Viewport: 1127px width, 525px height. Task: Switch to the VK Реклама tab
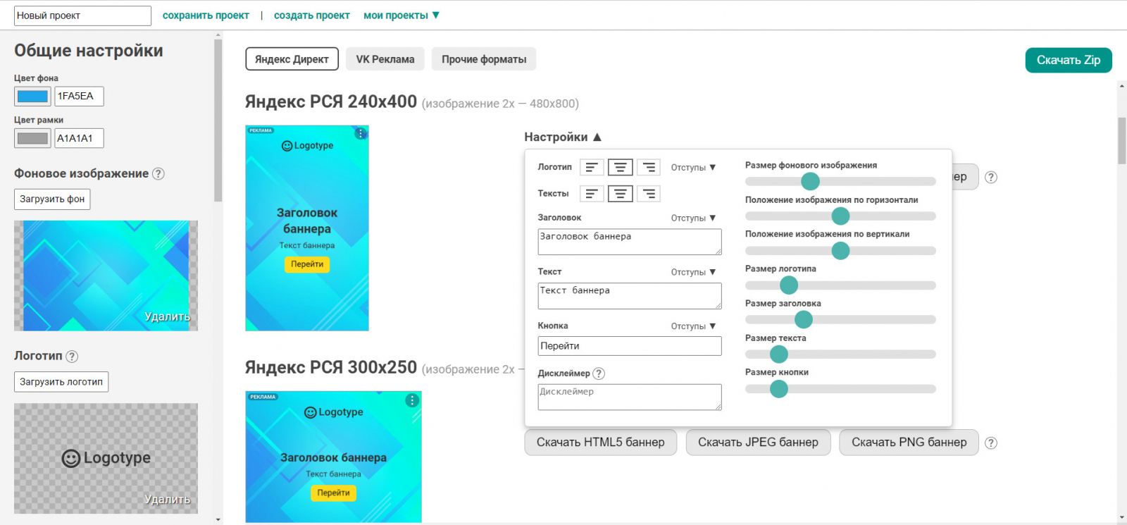(x=385, y=59)
